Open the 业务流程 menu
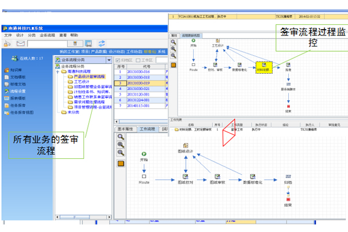Viewport: 348px width, 232px height. [x=48, y=35]
